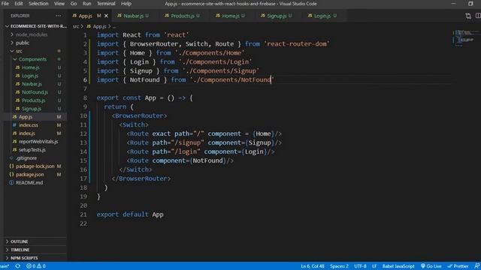481x270 pixels.
Task: Click the git sync changes icon in status bar
Action: 18,266
